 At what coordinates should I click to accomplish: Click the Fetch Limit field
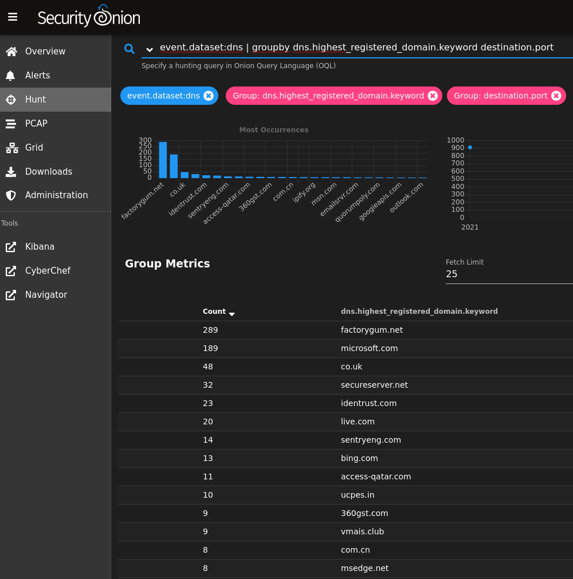509,274
